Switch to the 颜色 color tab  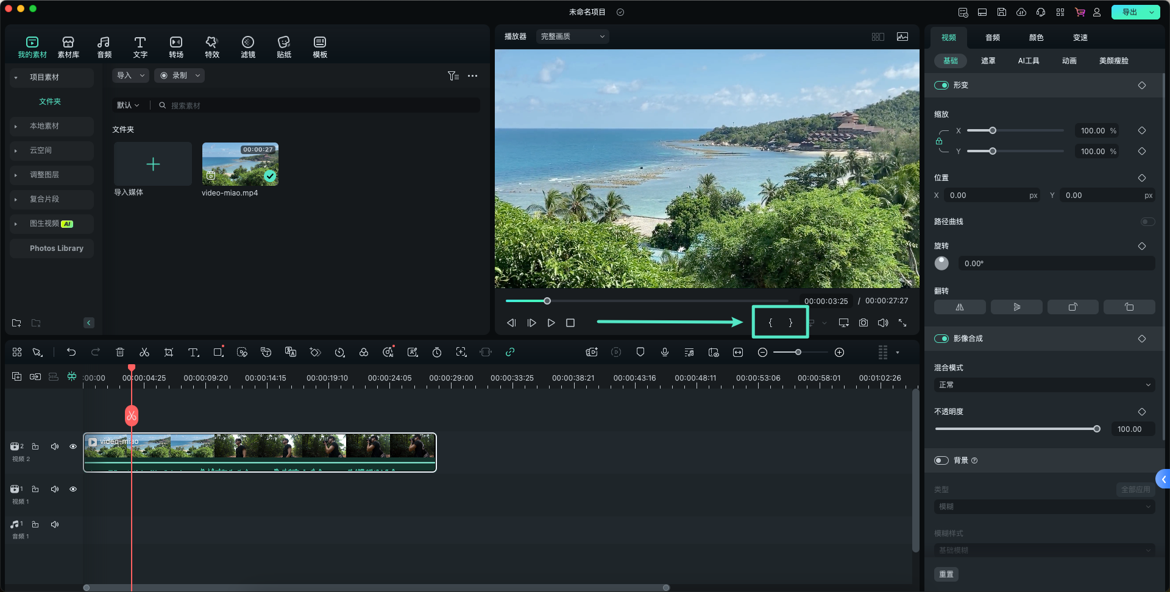coord(1036,38)
